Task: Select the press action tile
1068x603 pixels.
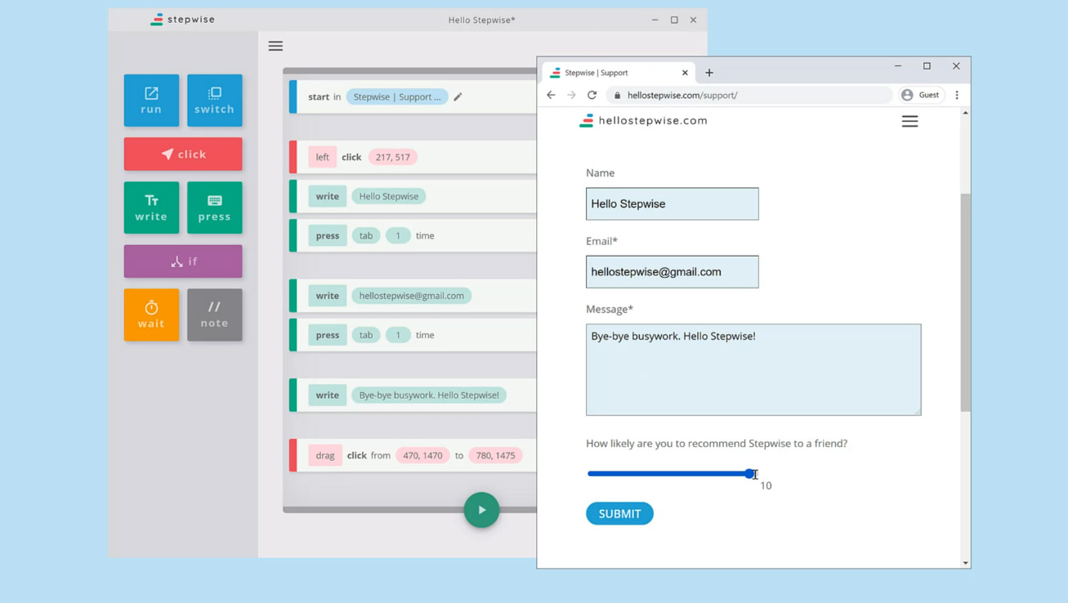Action: 214,208
